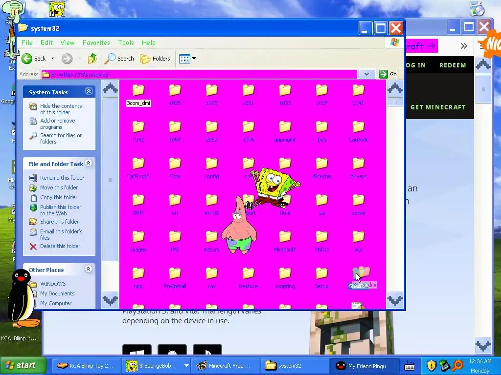Select the Restore folder
This screenshot has width=501, height=375.
tap(248, 278)
